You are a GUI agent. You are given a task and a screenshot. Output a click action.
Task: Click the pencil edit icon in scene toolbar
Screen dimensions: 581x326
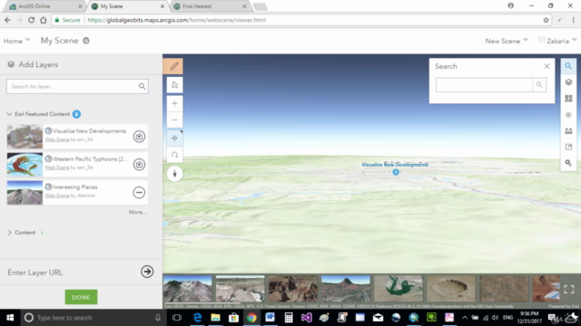[173, 66]
